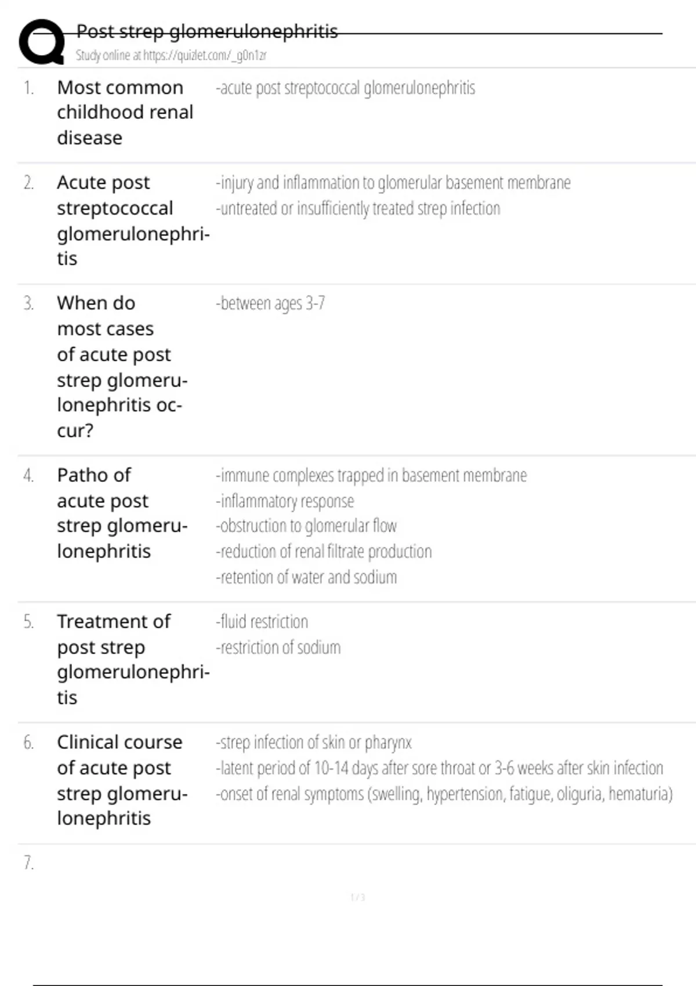696x986 pixels.
Task: Select term 'Most common childhood renal disease'
Action: [125, 113]
